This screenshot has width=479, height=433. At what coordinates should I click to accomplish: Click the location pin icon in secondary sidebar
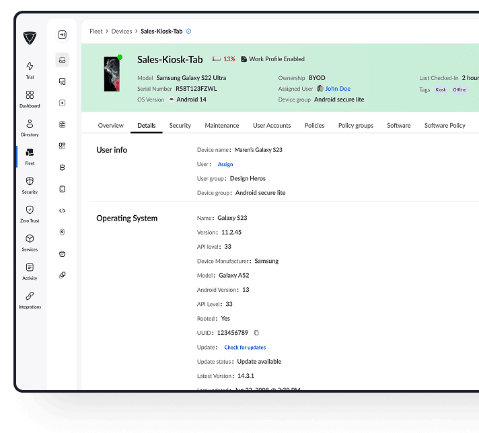point(62,232)
